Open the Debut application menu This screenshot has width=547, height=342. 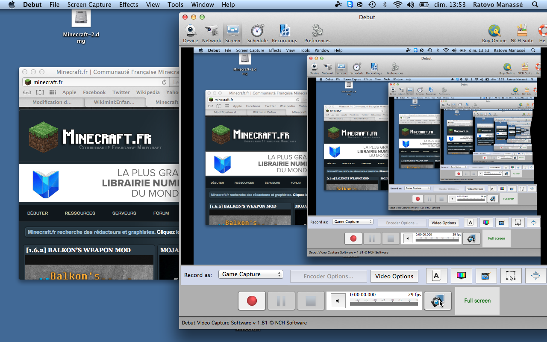click(32, 5)
